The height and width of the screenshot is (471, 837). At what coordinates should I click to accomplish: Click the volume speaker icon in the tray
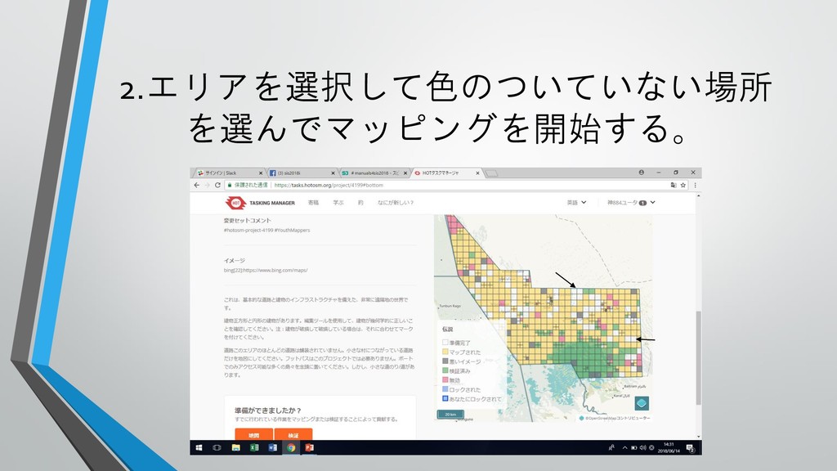click(642, 447)
